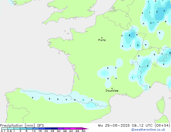171x132 pixels.
Task: Click the 'Precipitation [mm] GFS' title text
Action: (22, 126)
